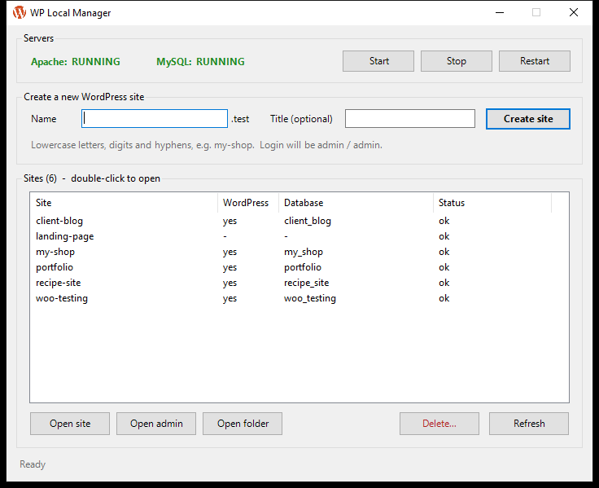Viewport: 599px width, 488px height.
Task: Click the Create site button
Action: 528,119
